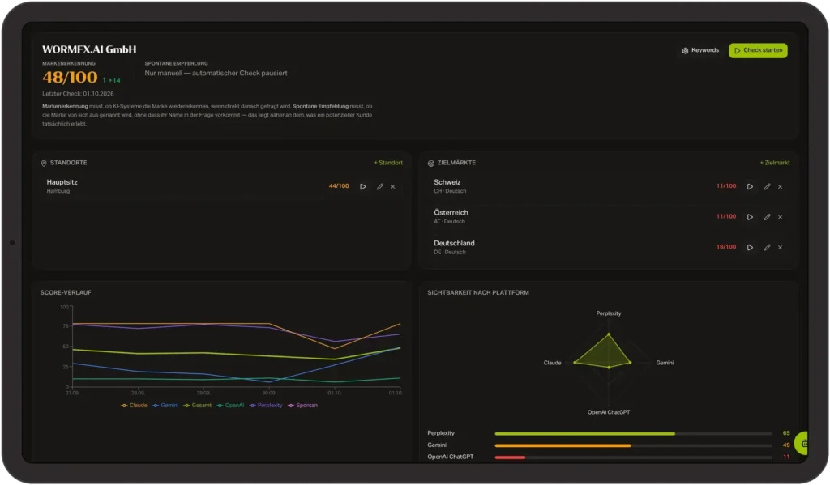
Task: Toggle Spontan series in legend
Action: [x=302, y=406]
